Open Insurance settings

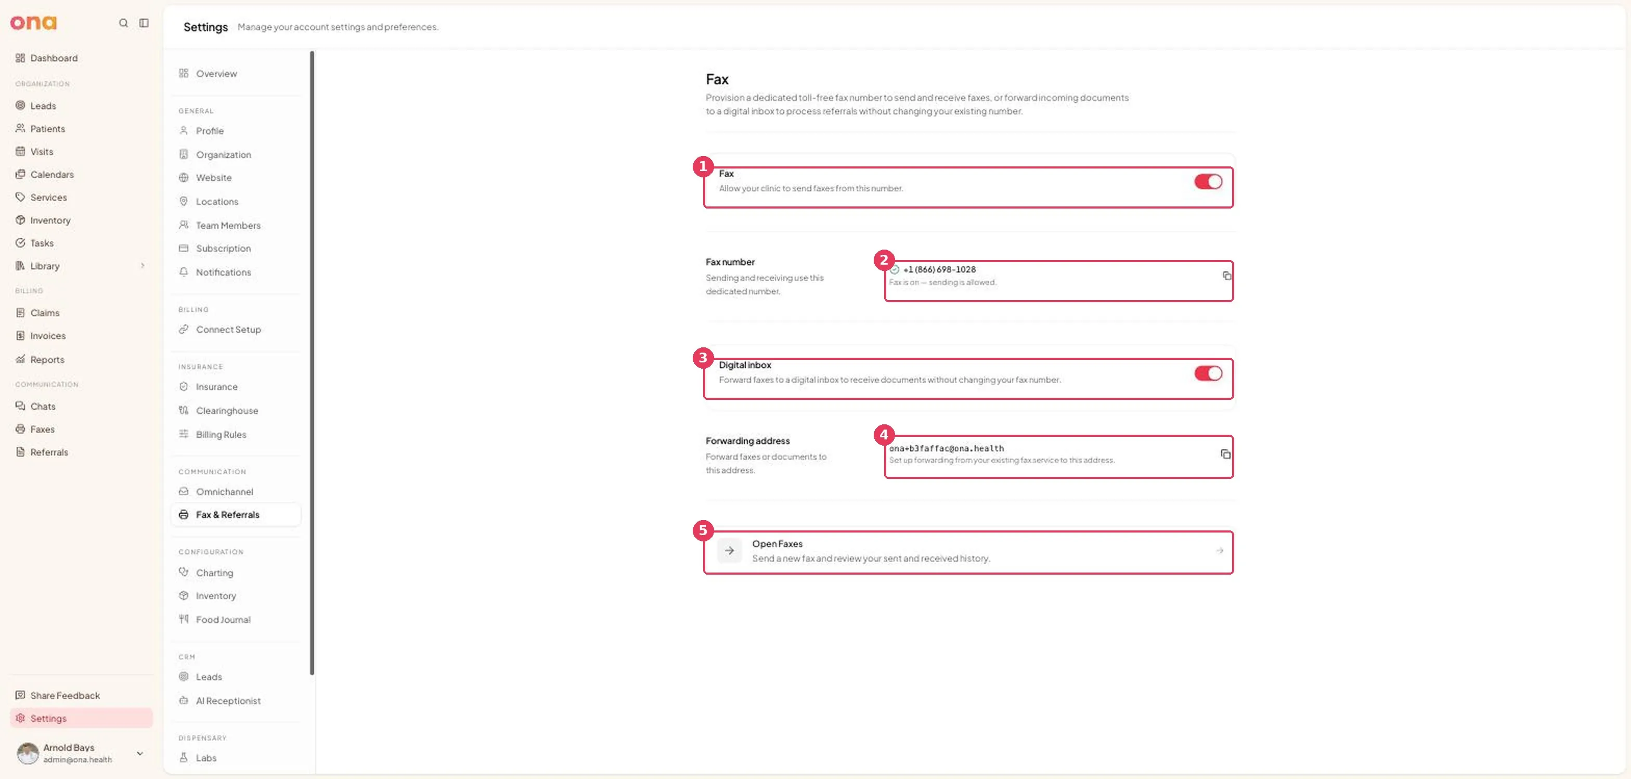click(236, 387)
